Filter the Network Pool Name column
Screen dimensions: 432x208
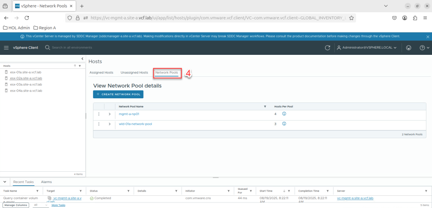click(x=265, y=106)
